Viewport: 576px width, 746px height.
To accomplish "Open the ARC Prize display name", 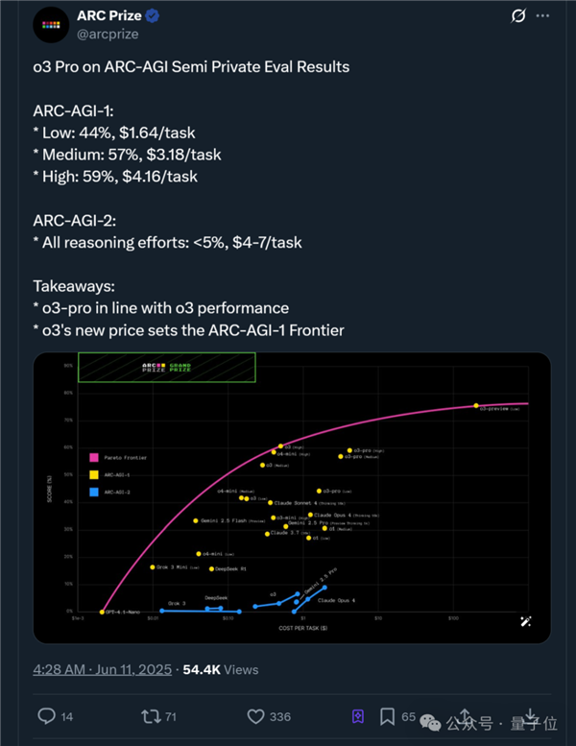I will coord(109,16).
